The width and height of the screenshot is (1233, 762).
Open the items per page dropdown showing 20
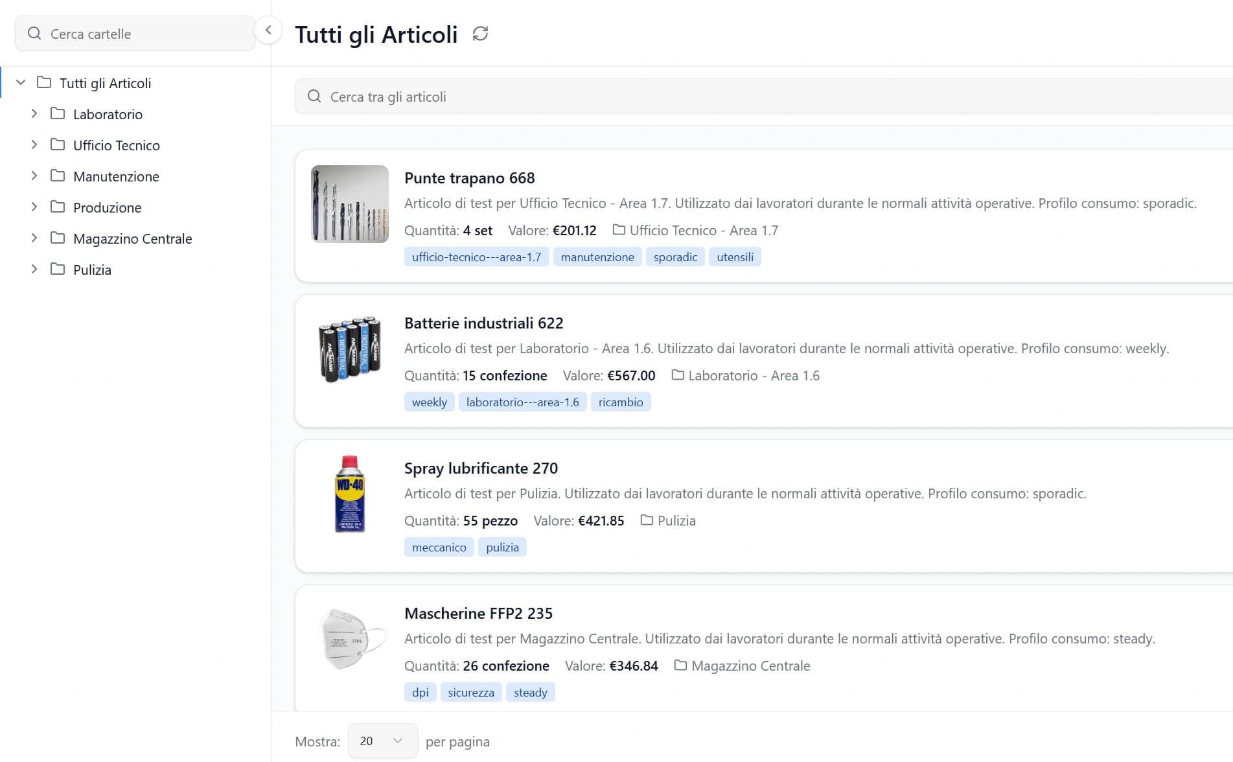[x=382, y=741]
